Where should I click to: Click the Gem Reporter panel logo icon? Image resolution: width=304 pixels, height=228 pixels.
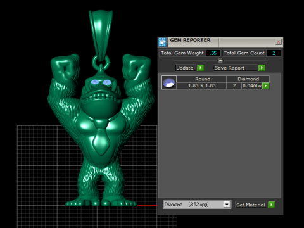point(162,42)
